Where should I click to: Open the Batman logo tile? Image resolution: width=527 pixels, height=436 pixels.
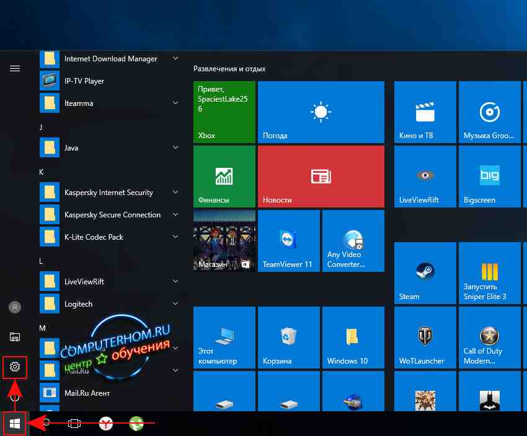point(490,391)
